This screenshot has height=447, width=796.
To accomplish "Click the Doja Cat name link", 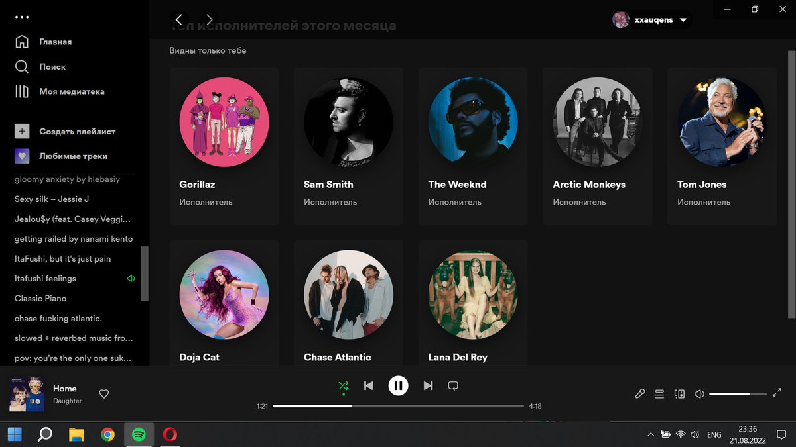I will pyautogui.click(x=199, y=357).
